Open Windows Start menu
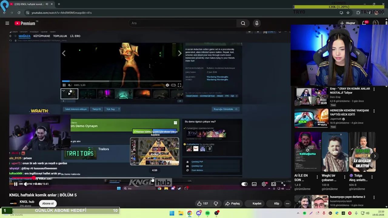This screenshot has height=218, width=388. (172, 213)
